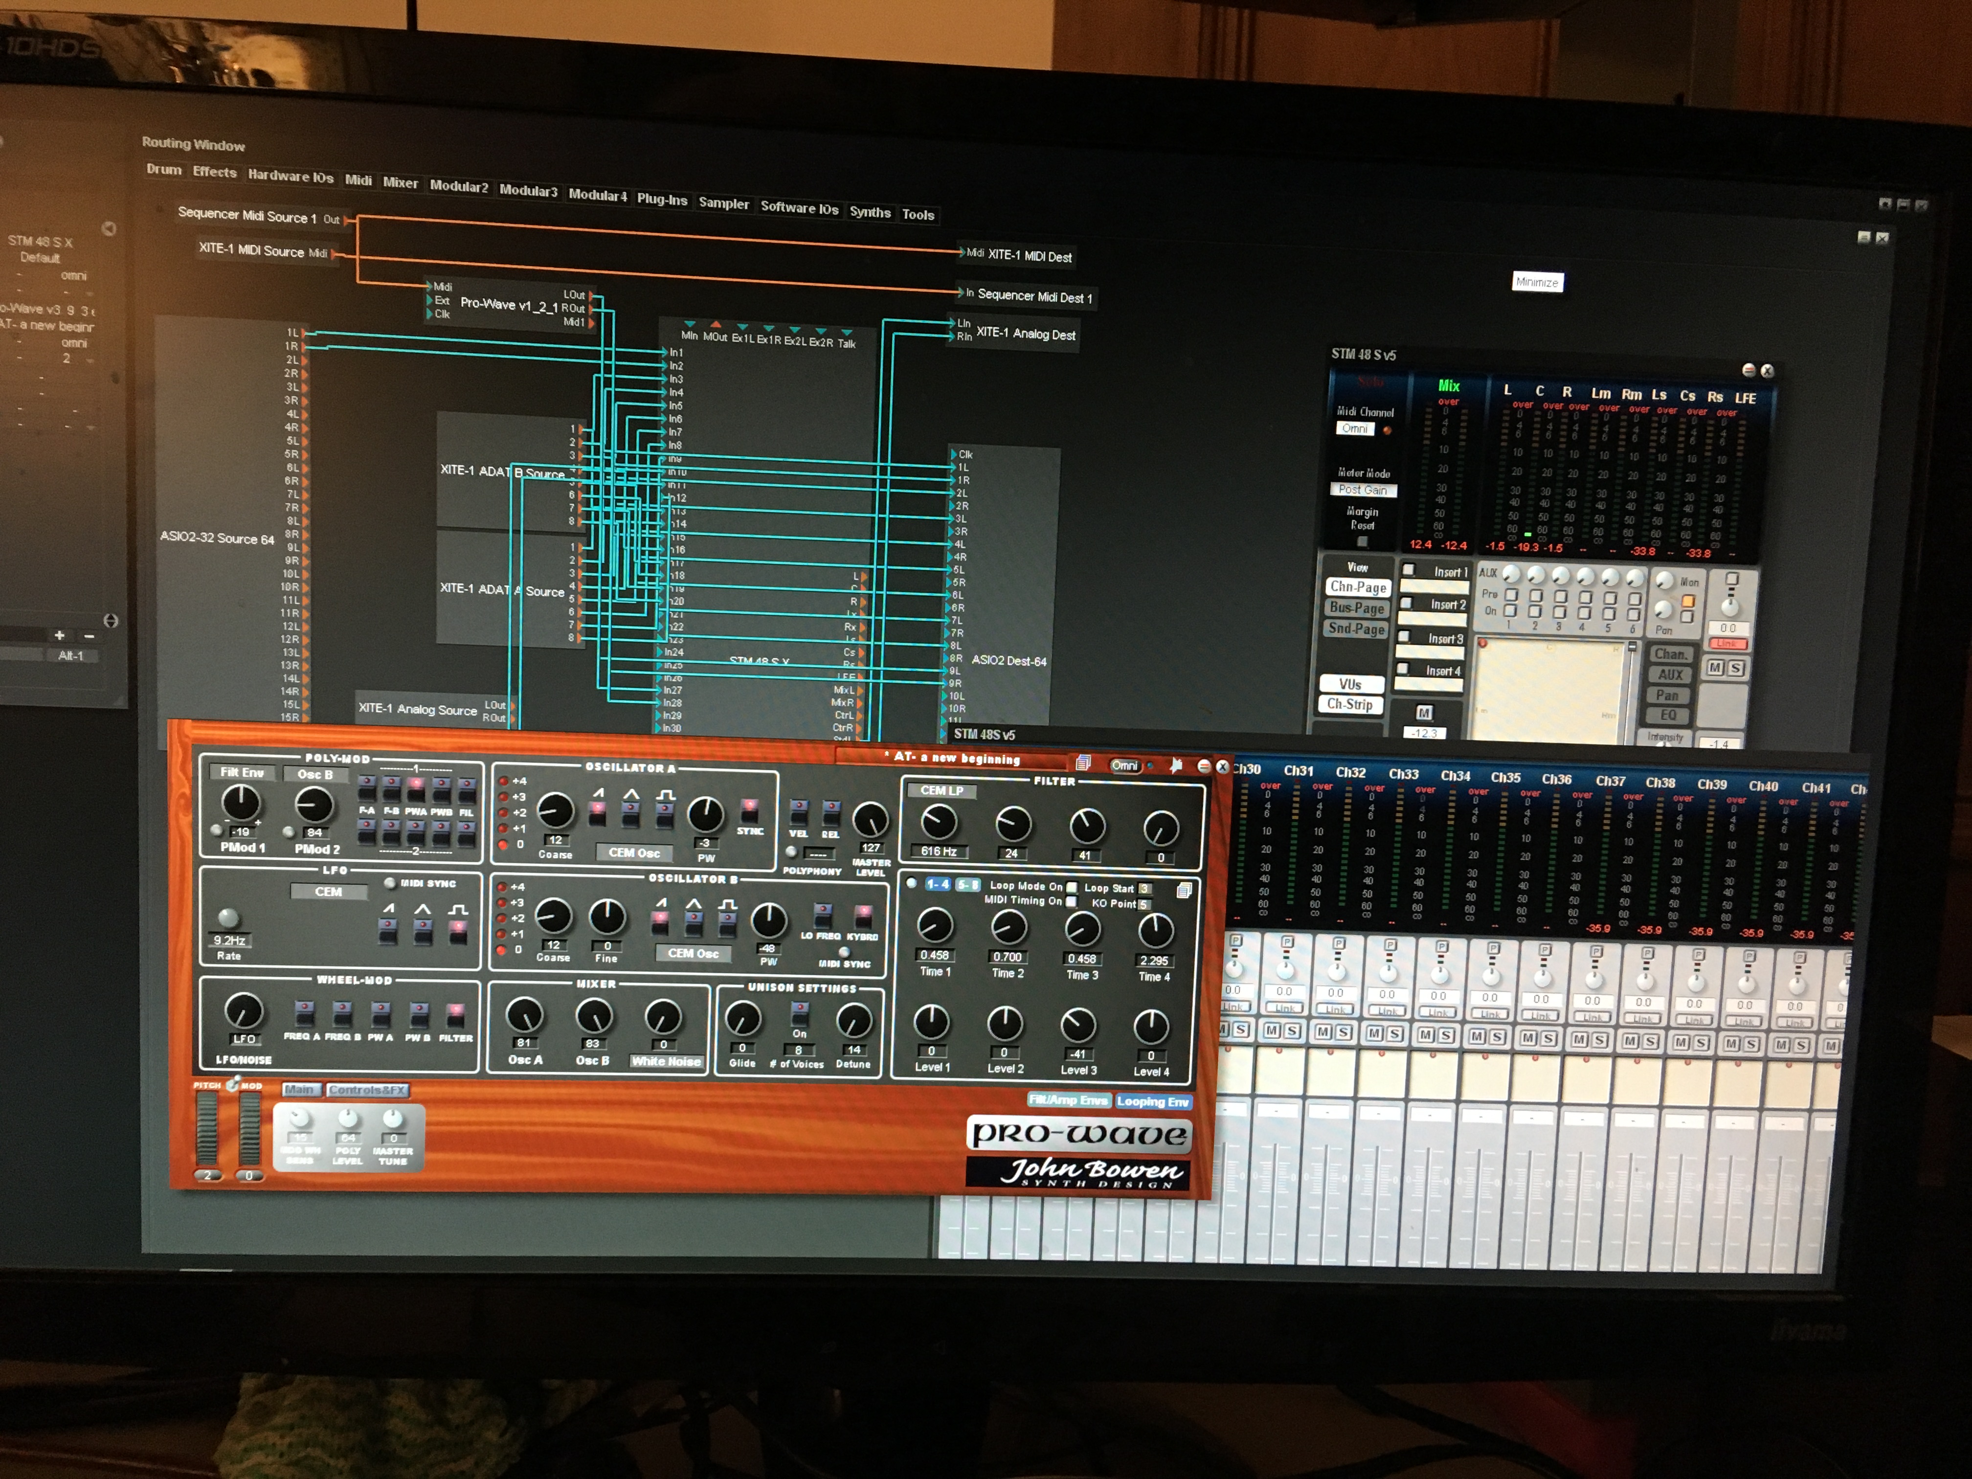
Task: Select triangle waveform switch in Oscillator B
Action: (694, 923)
